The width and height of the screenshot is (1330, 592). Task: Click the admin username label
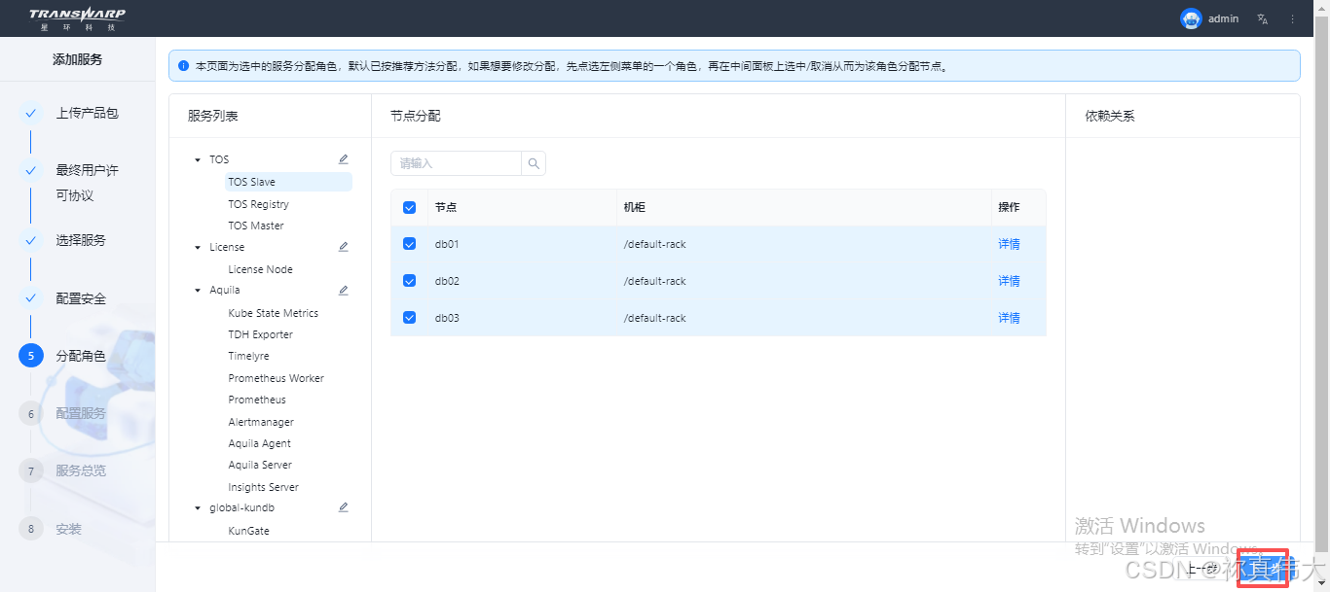point(1223,18)
